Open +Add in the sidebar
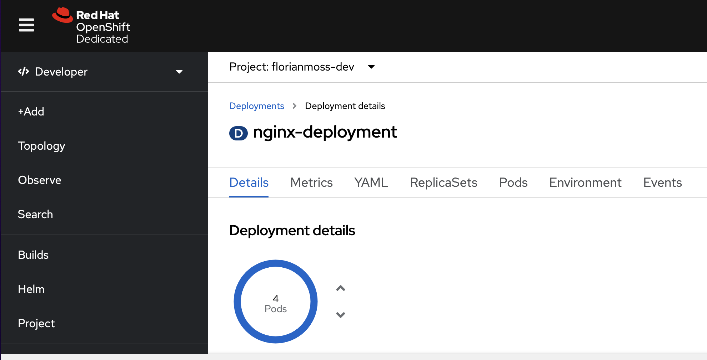Viewport: 707px width, 360px height. tap(31, 112)
